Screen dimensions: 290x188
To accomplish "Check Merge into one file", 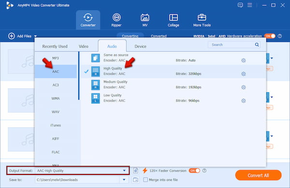I will pyautogui.click(x=145, y=180).
